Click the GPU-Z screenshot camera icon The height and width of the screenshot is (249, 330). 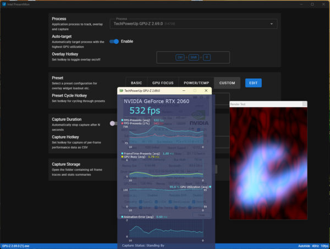coord(195,97)
